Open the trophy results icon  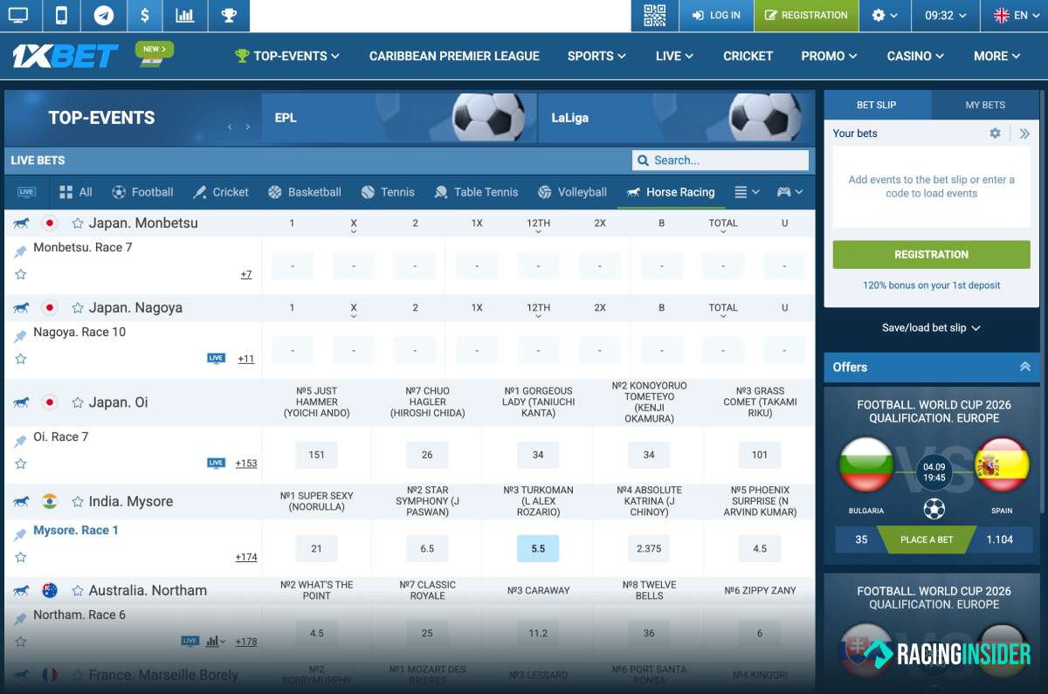point(229,15)
